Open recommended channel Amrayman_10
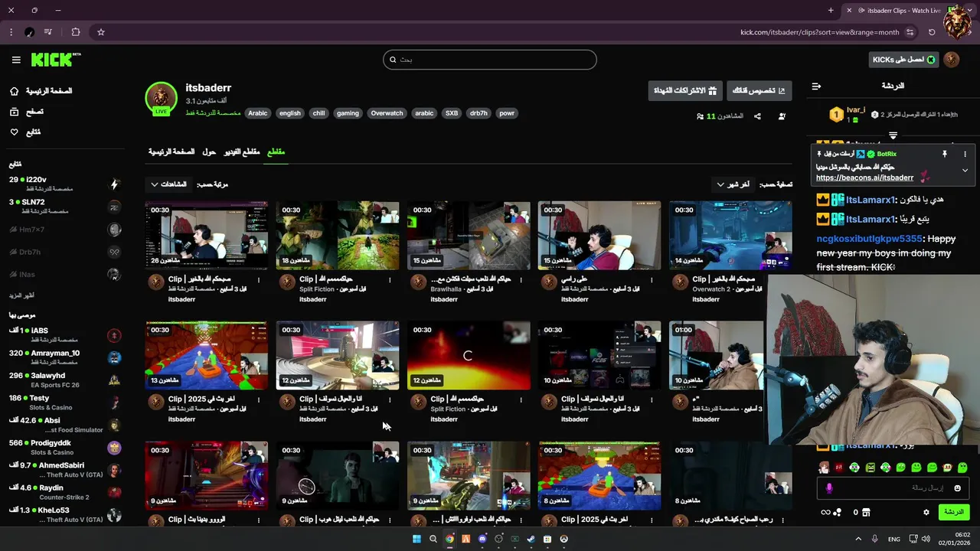The height and width of the screenshot is (551, 980). coord(65,357)
